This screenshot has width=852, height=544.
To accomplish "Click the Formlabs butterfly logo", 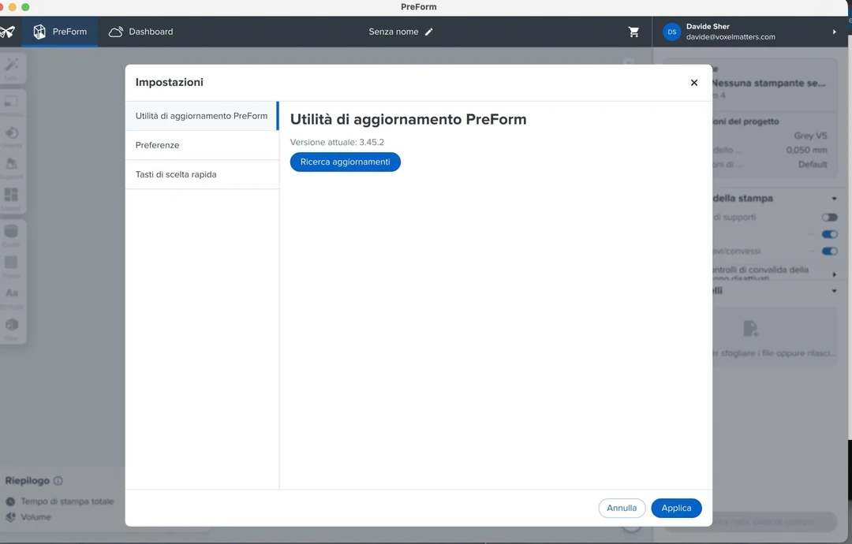I will pos(8,32).
